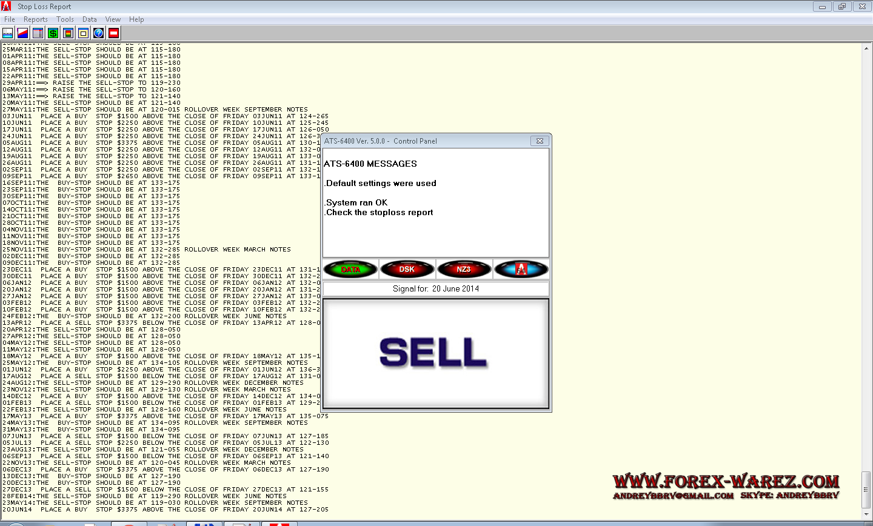Click the report's vertical scrollbar thumb
Image resolution: width=873 pixels, height=526 pixels.
tap(867, 491)
